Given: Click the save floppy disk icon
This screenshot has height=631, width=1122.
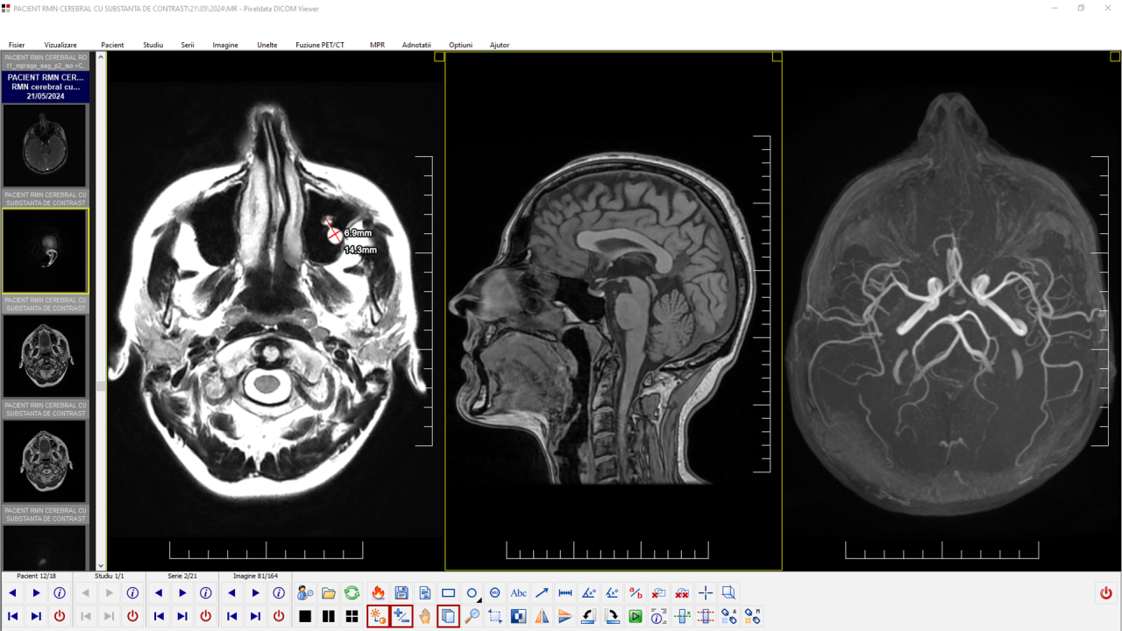Looking at the screenshot, I should point(401,593).
